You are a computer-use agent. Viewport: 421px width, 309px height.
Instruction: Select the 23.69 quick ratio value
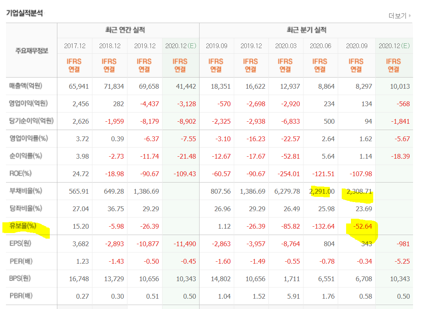coord(364,209)
